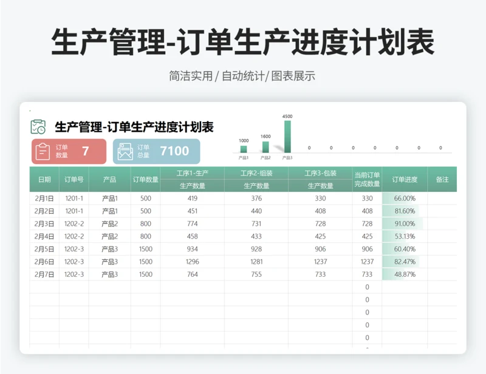This screenshot has height=374, width=486.
Task: Click the 工序1-生产 header cell
Action: pos(192,173)
